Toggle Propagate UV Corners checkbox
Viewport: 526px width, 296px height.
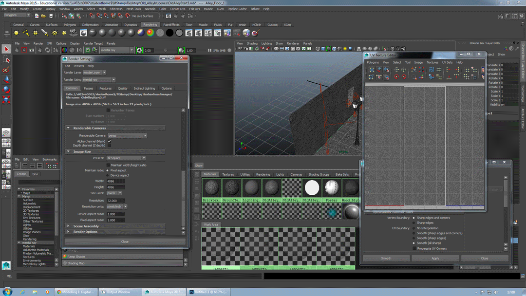point(414,248)
